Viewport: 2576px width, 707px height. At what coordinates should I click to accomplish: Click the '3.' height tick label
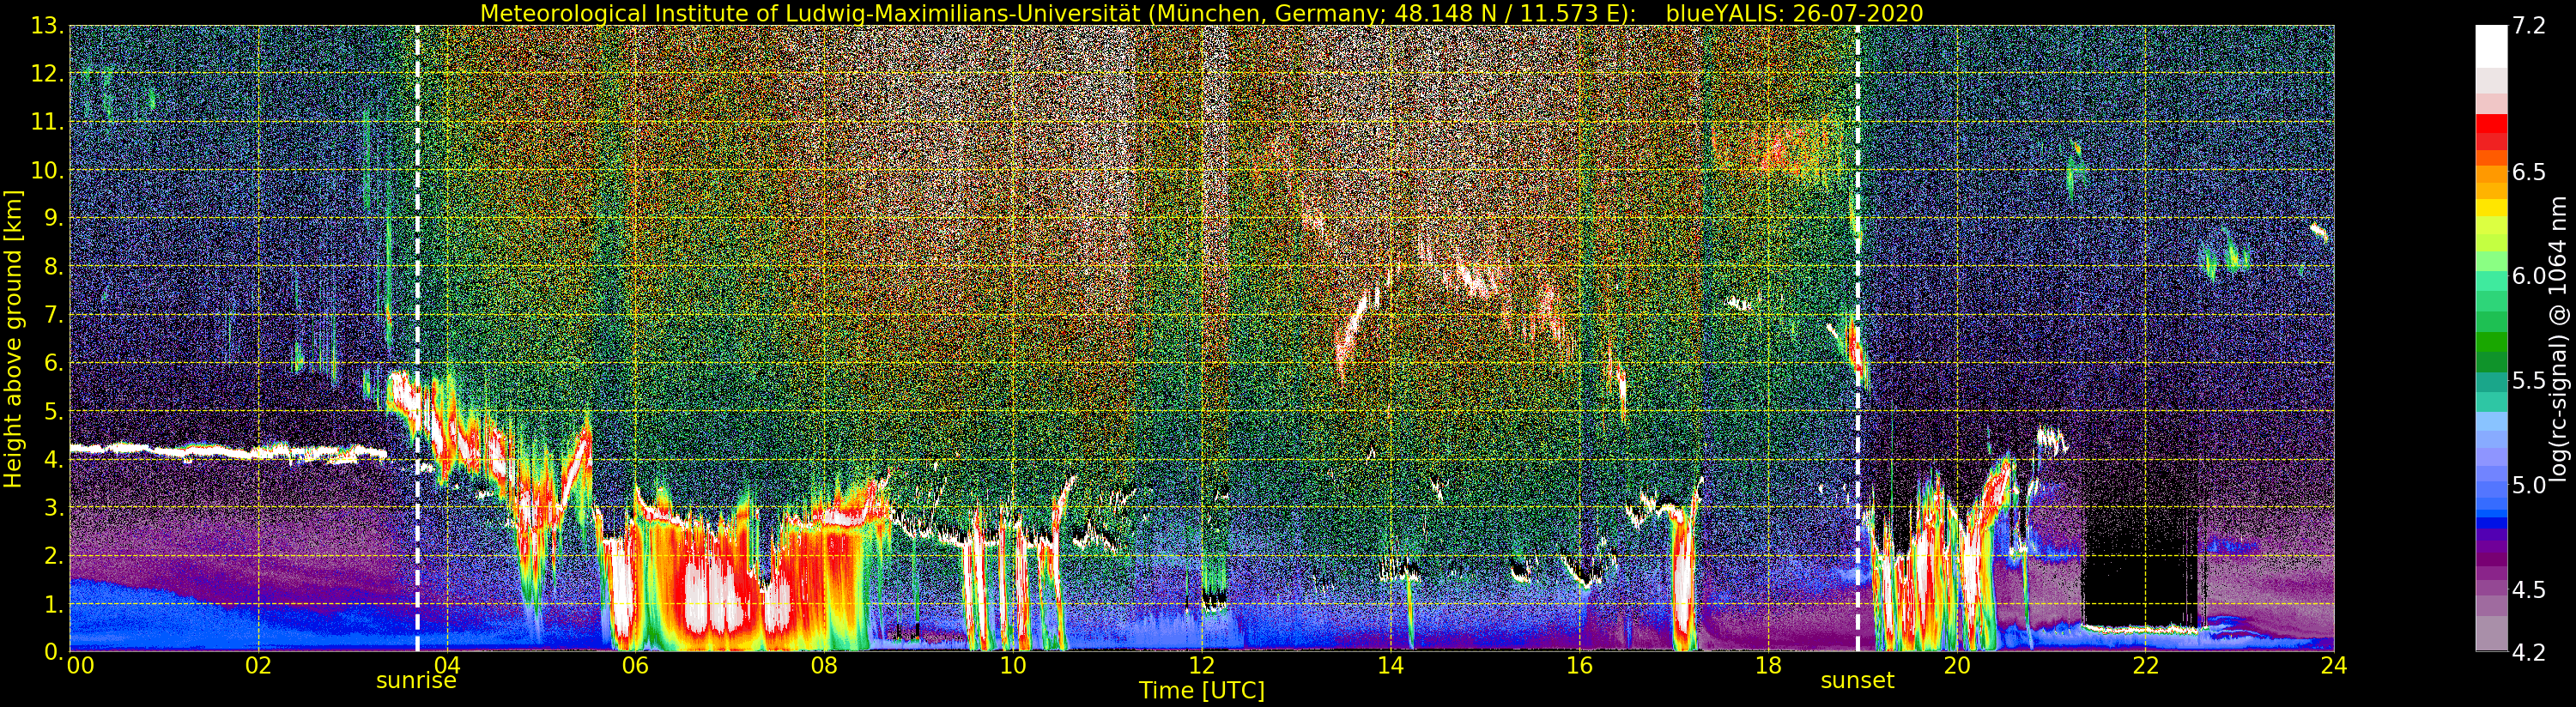point(54,507)
